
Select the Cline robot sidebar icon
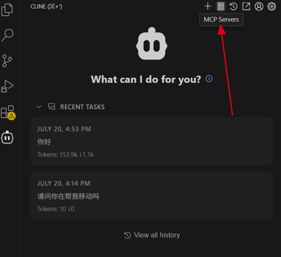[x=7, y=137]
